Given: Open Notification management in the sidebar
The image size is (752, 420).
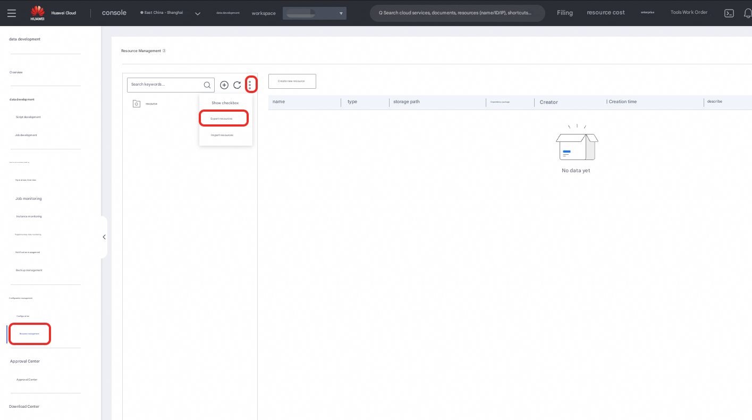Looking at the screenshot, I should [x=28, y=253].
